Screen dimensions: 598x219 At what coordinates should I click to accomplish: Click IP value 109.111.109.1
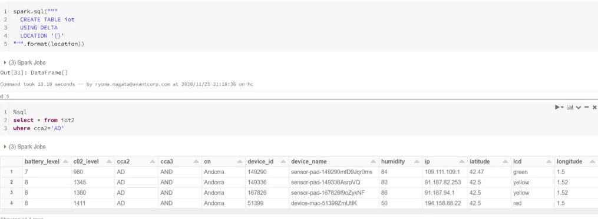[442, 172]
